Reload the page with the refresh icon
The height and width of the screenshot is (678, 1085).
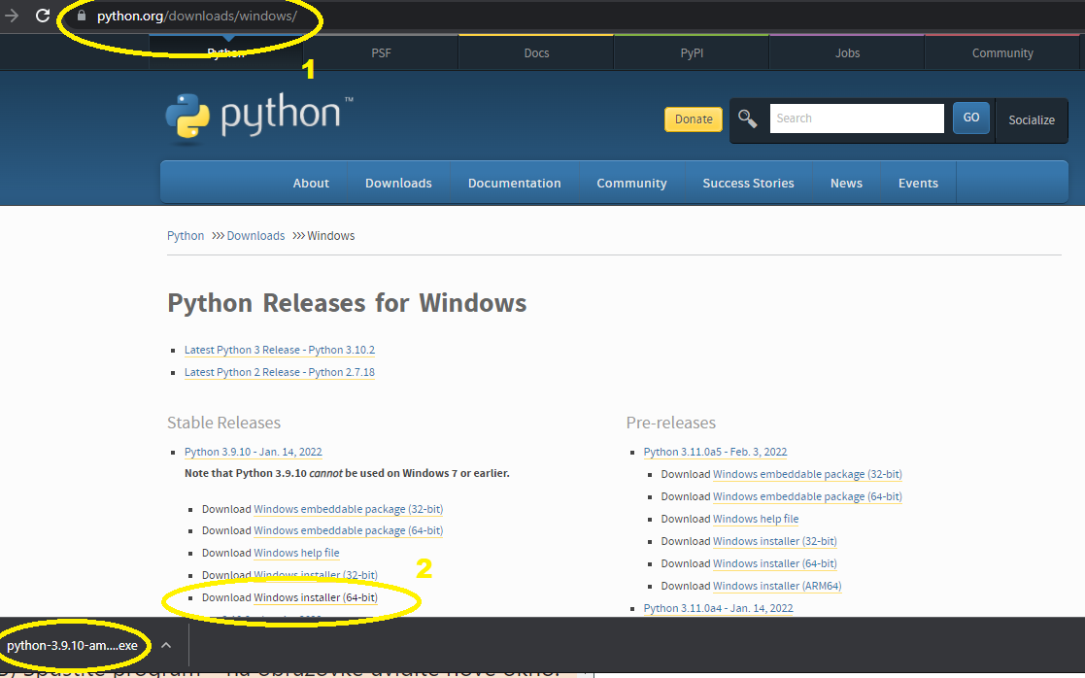point(43,16)
